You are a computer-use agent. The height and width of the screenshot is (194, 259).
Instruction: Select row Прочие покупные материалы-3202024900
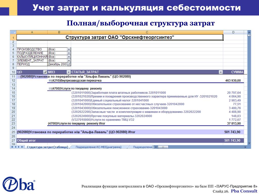click(x=112, y=116)
